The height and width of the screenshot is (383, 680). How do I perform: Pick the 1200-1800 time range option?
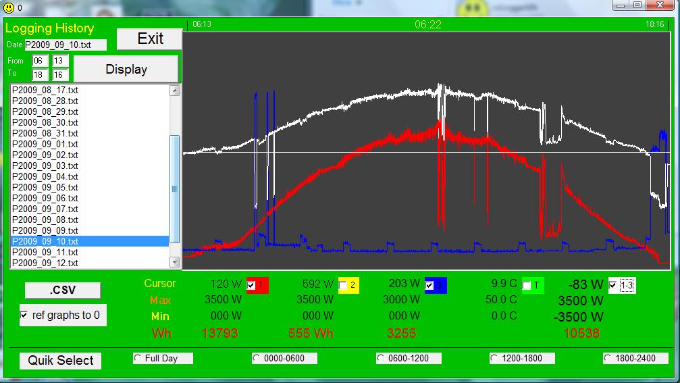point(495,358)
